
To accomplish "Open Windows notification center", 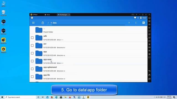I will [174, 97].
